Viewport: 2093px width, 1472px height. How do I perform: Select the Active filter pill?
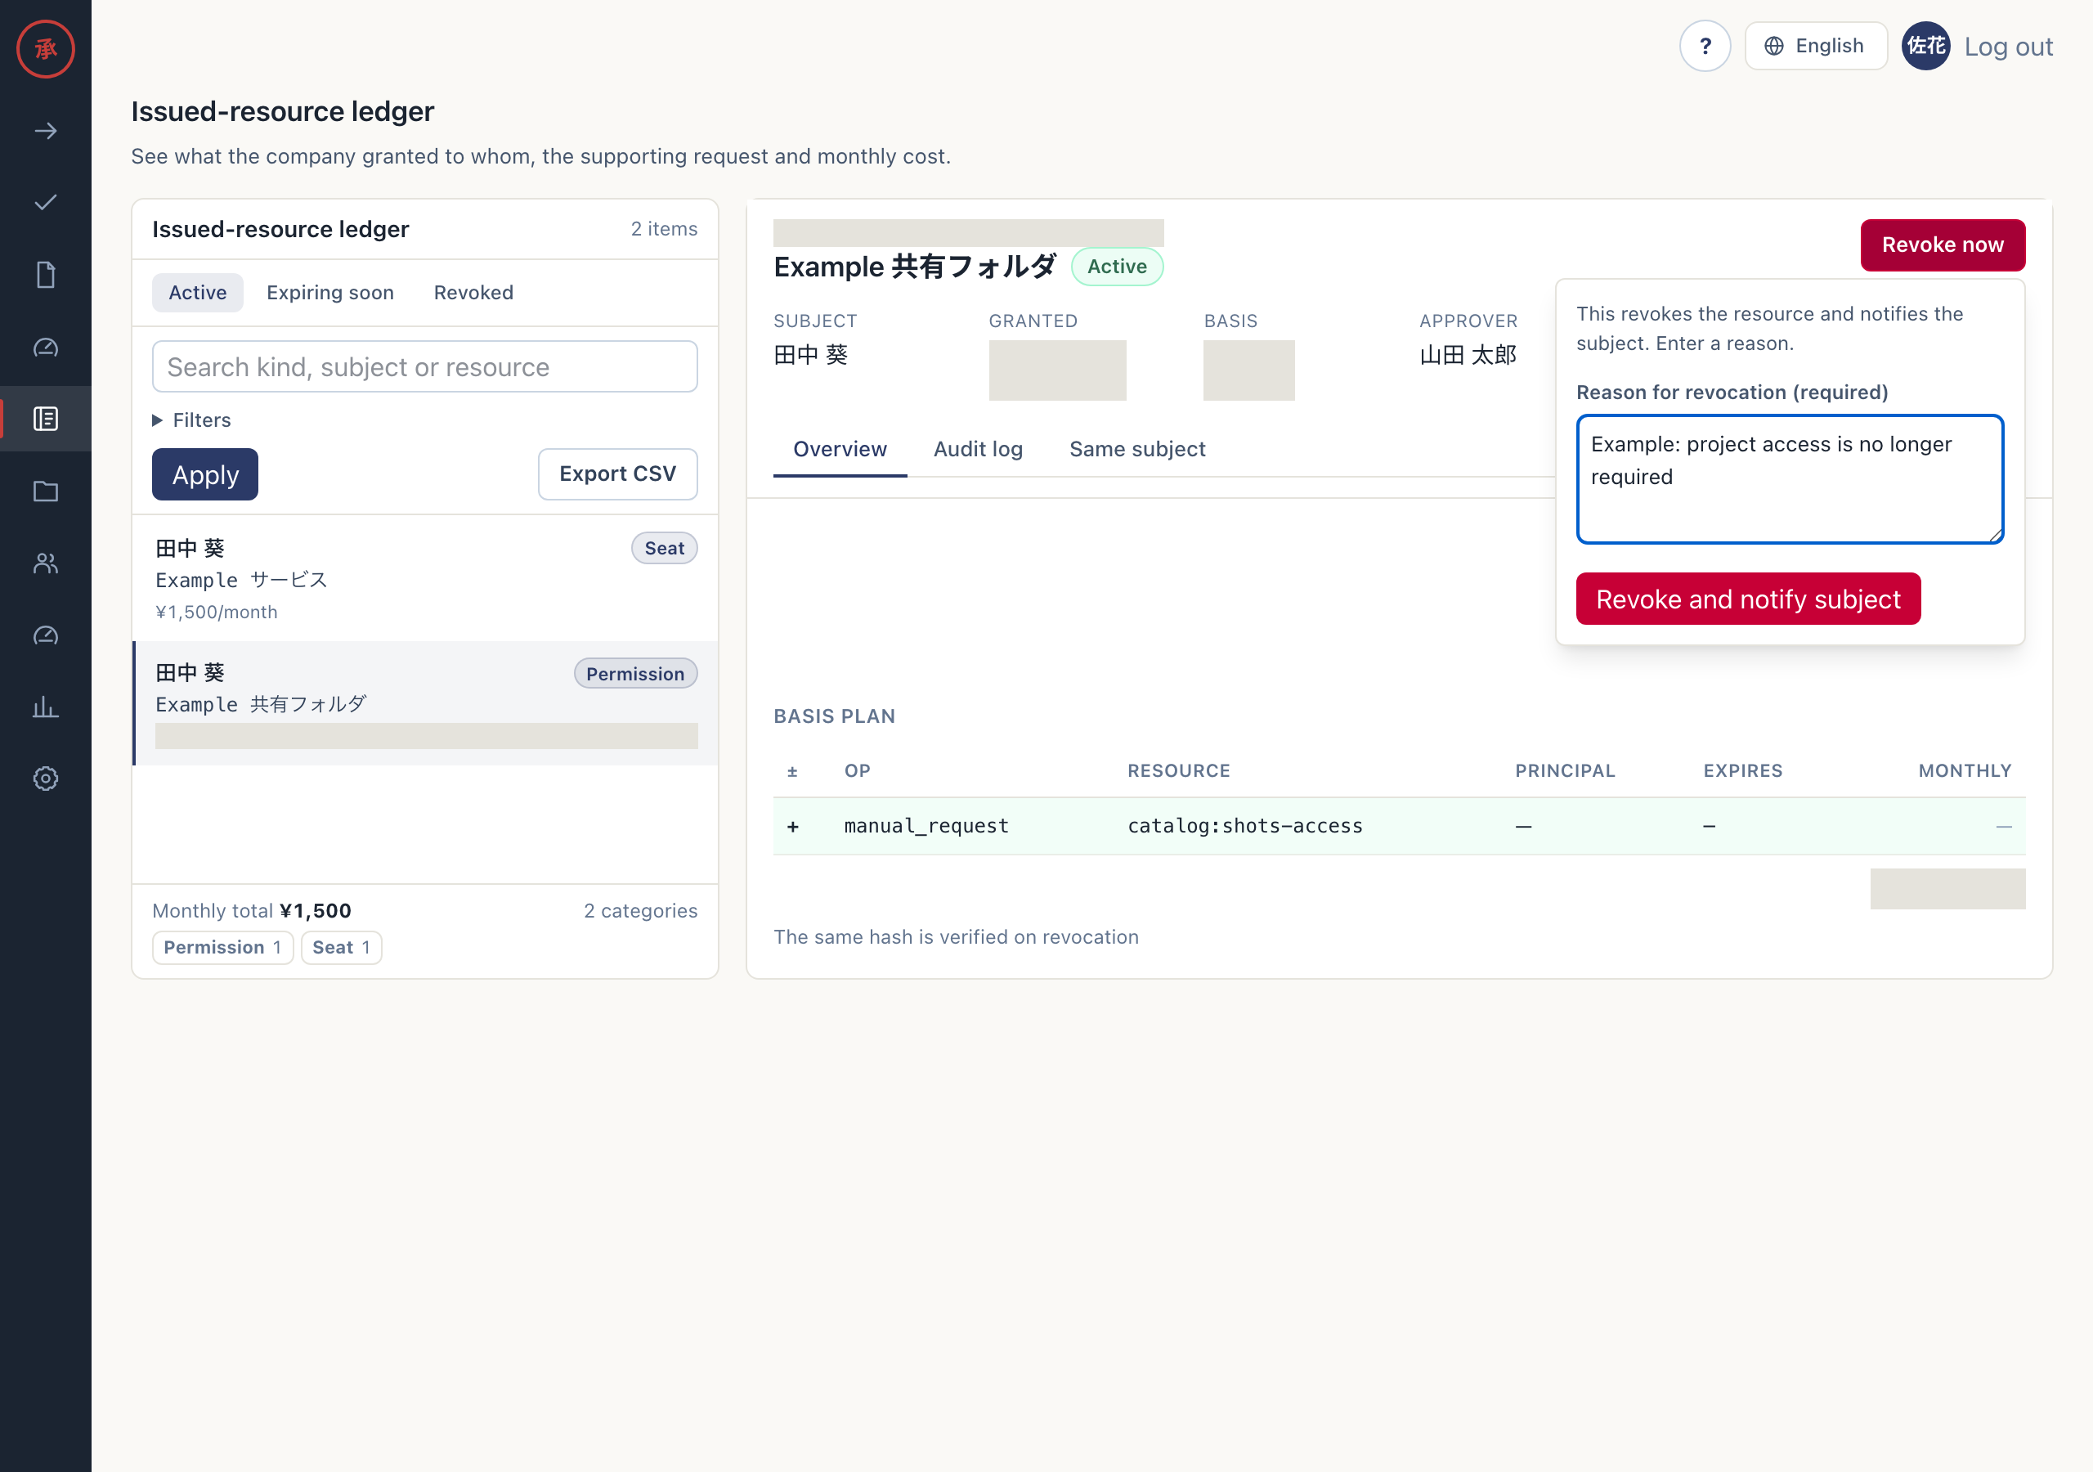click(197, 293)
